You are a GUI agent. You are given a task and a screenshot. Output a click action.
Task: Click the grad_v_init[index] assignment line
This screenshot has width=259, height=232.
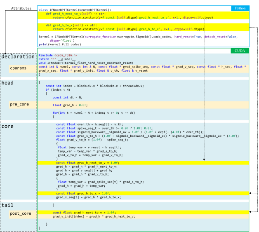point(93,216)
